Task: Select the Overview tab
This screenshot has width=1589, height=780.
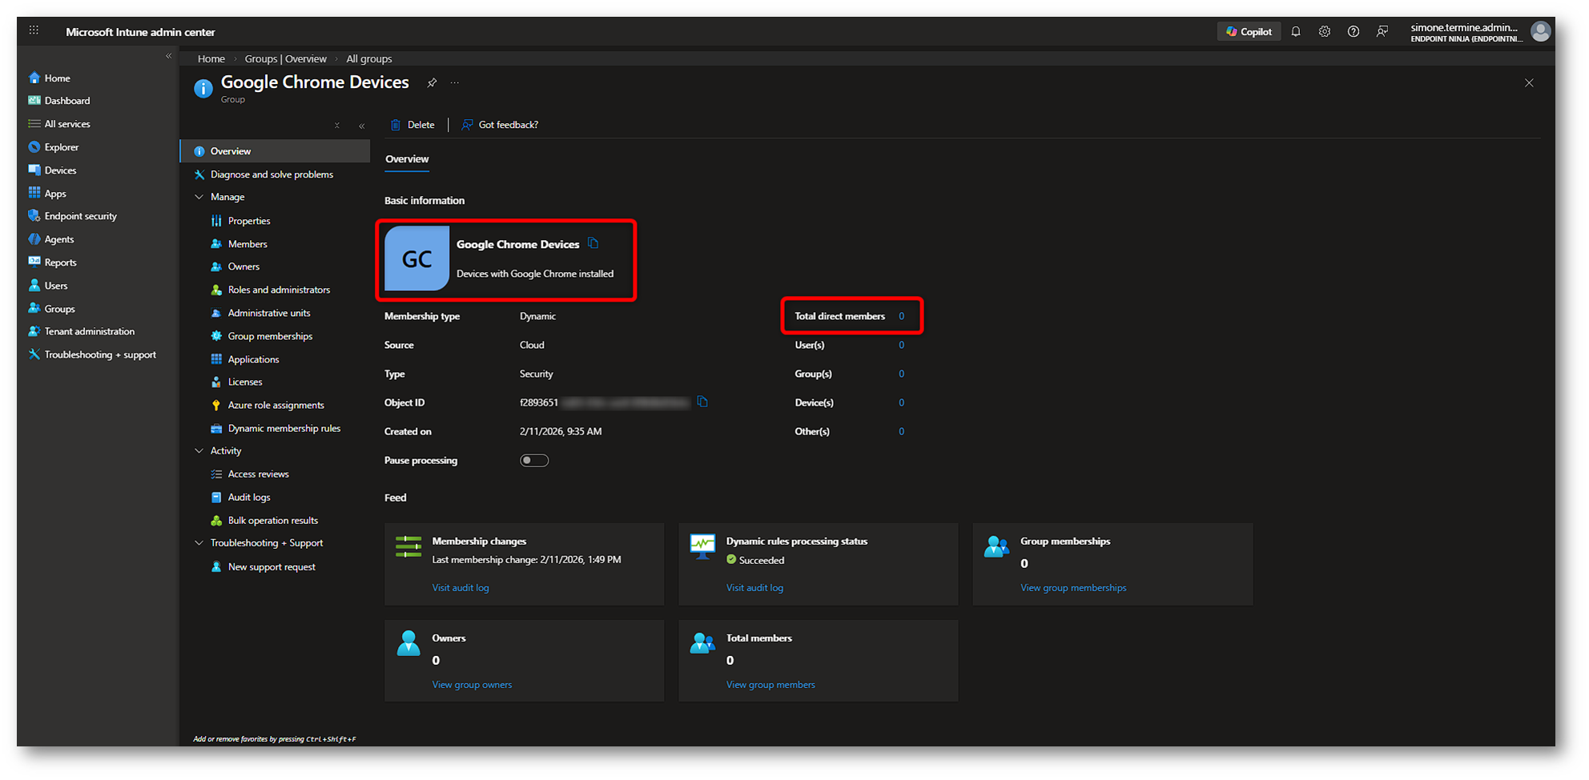Action: 407,159
